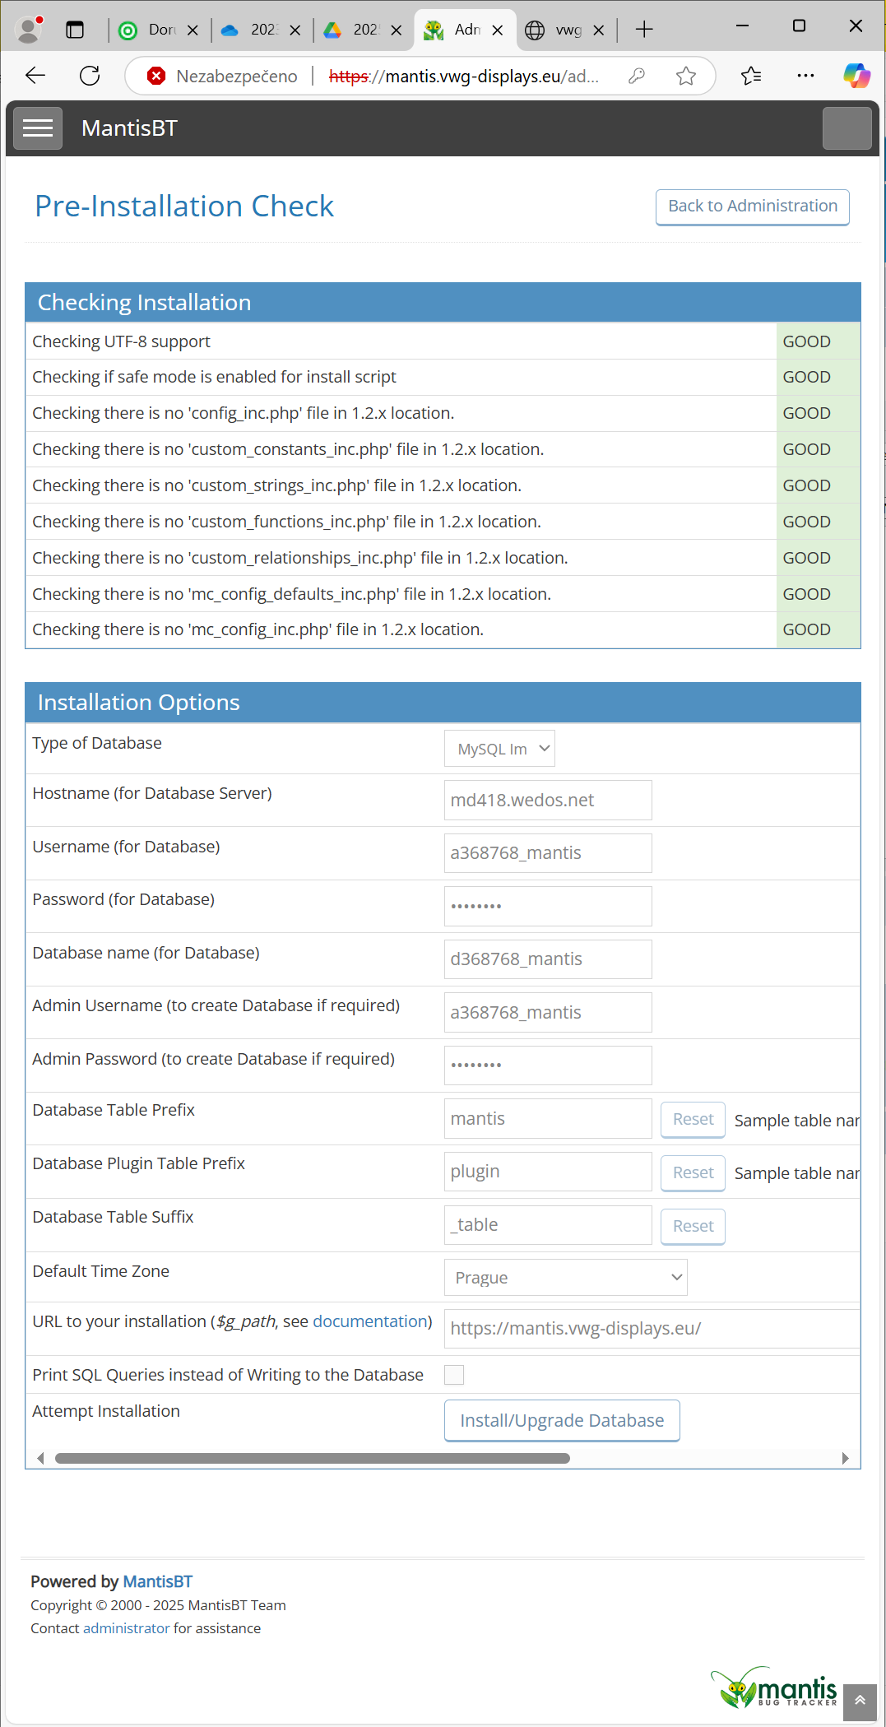Click GOOD status for UTF-8 support

pos(806,341)
